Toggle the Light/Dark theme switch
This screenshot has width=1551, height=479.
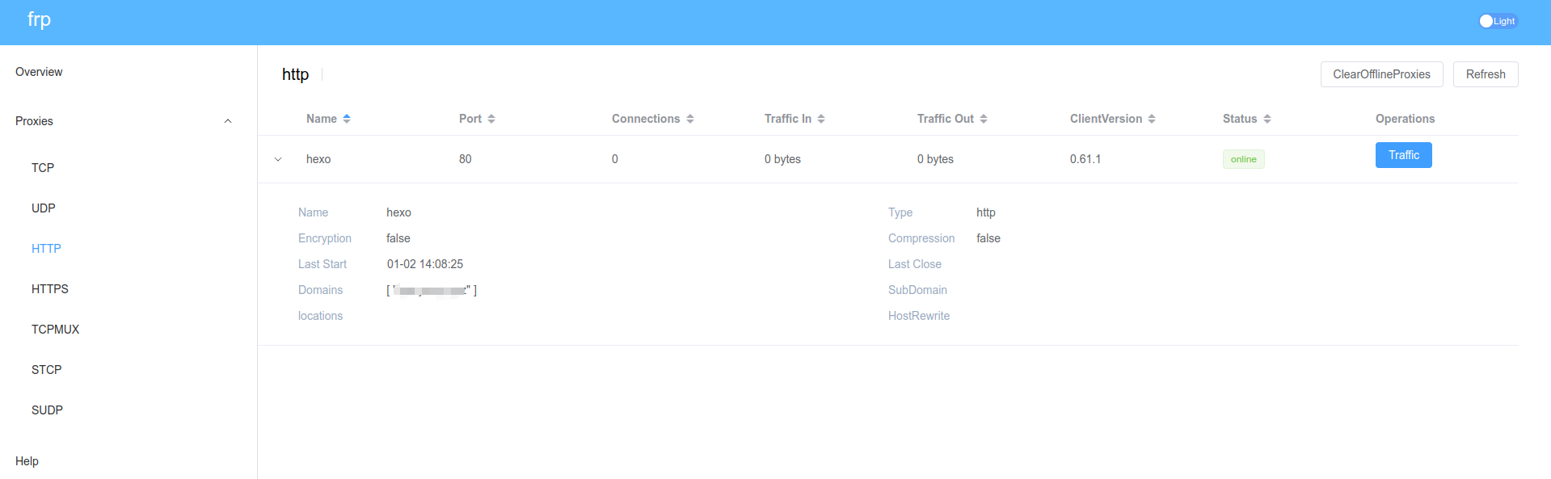(x=1498, y=21)
